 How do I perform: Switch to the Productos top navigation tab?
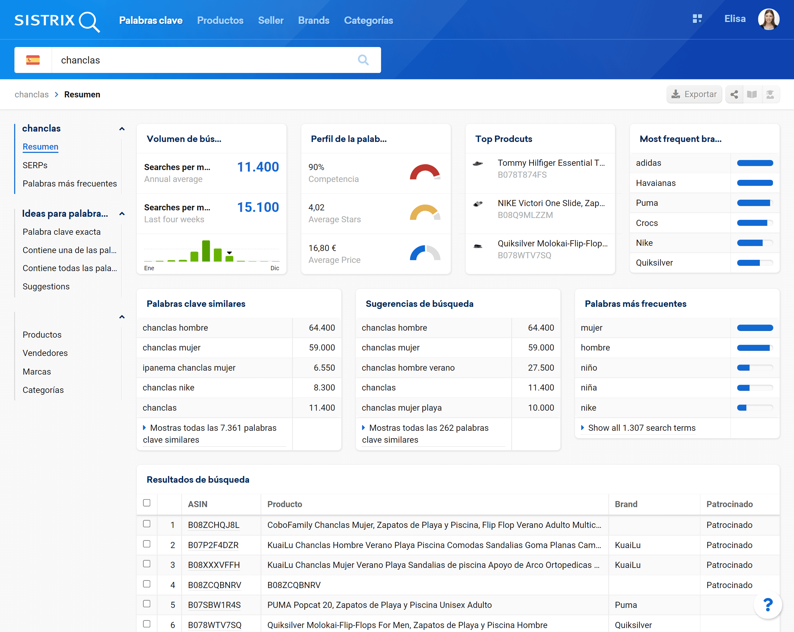click(220, 21)
